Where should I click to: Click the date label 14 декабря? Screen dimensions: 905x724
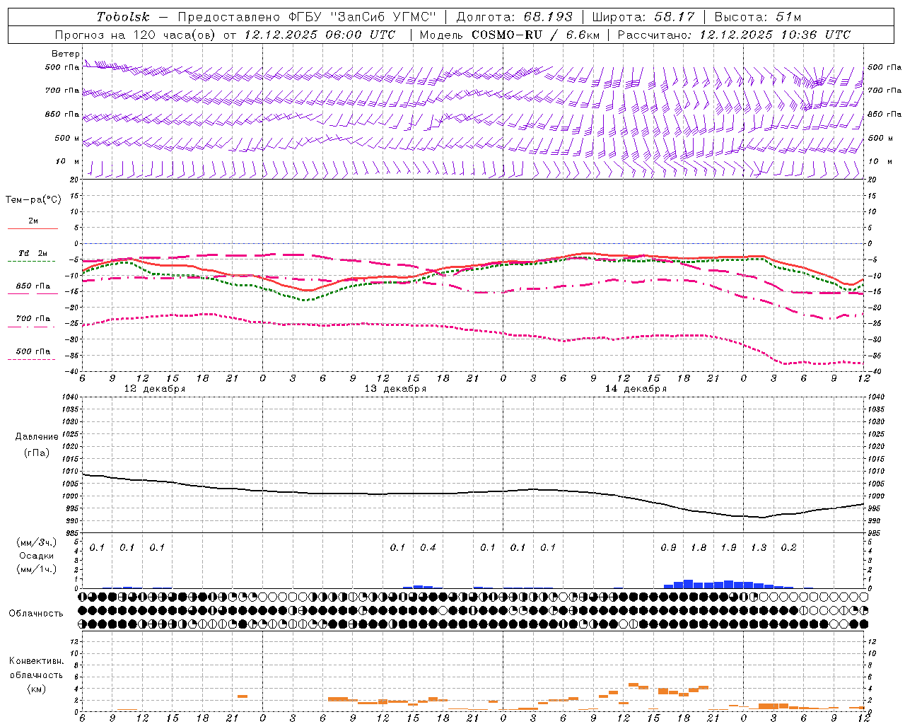pos(636,389)
